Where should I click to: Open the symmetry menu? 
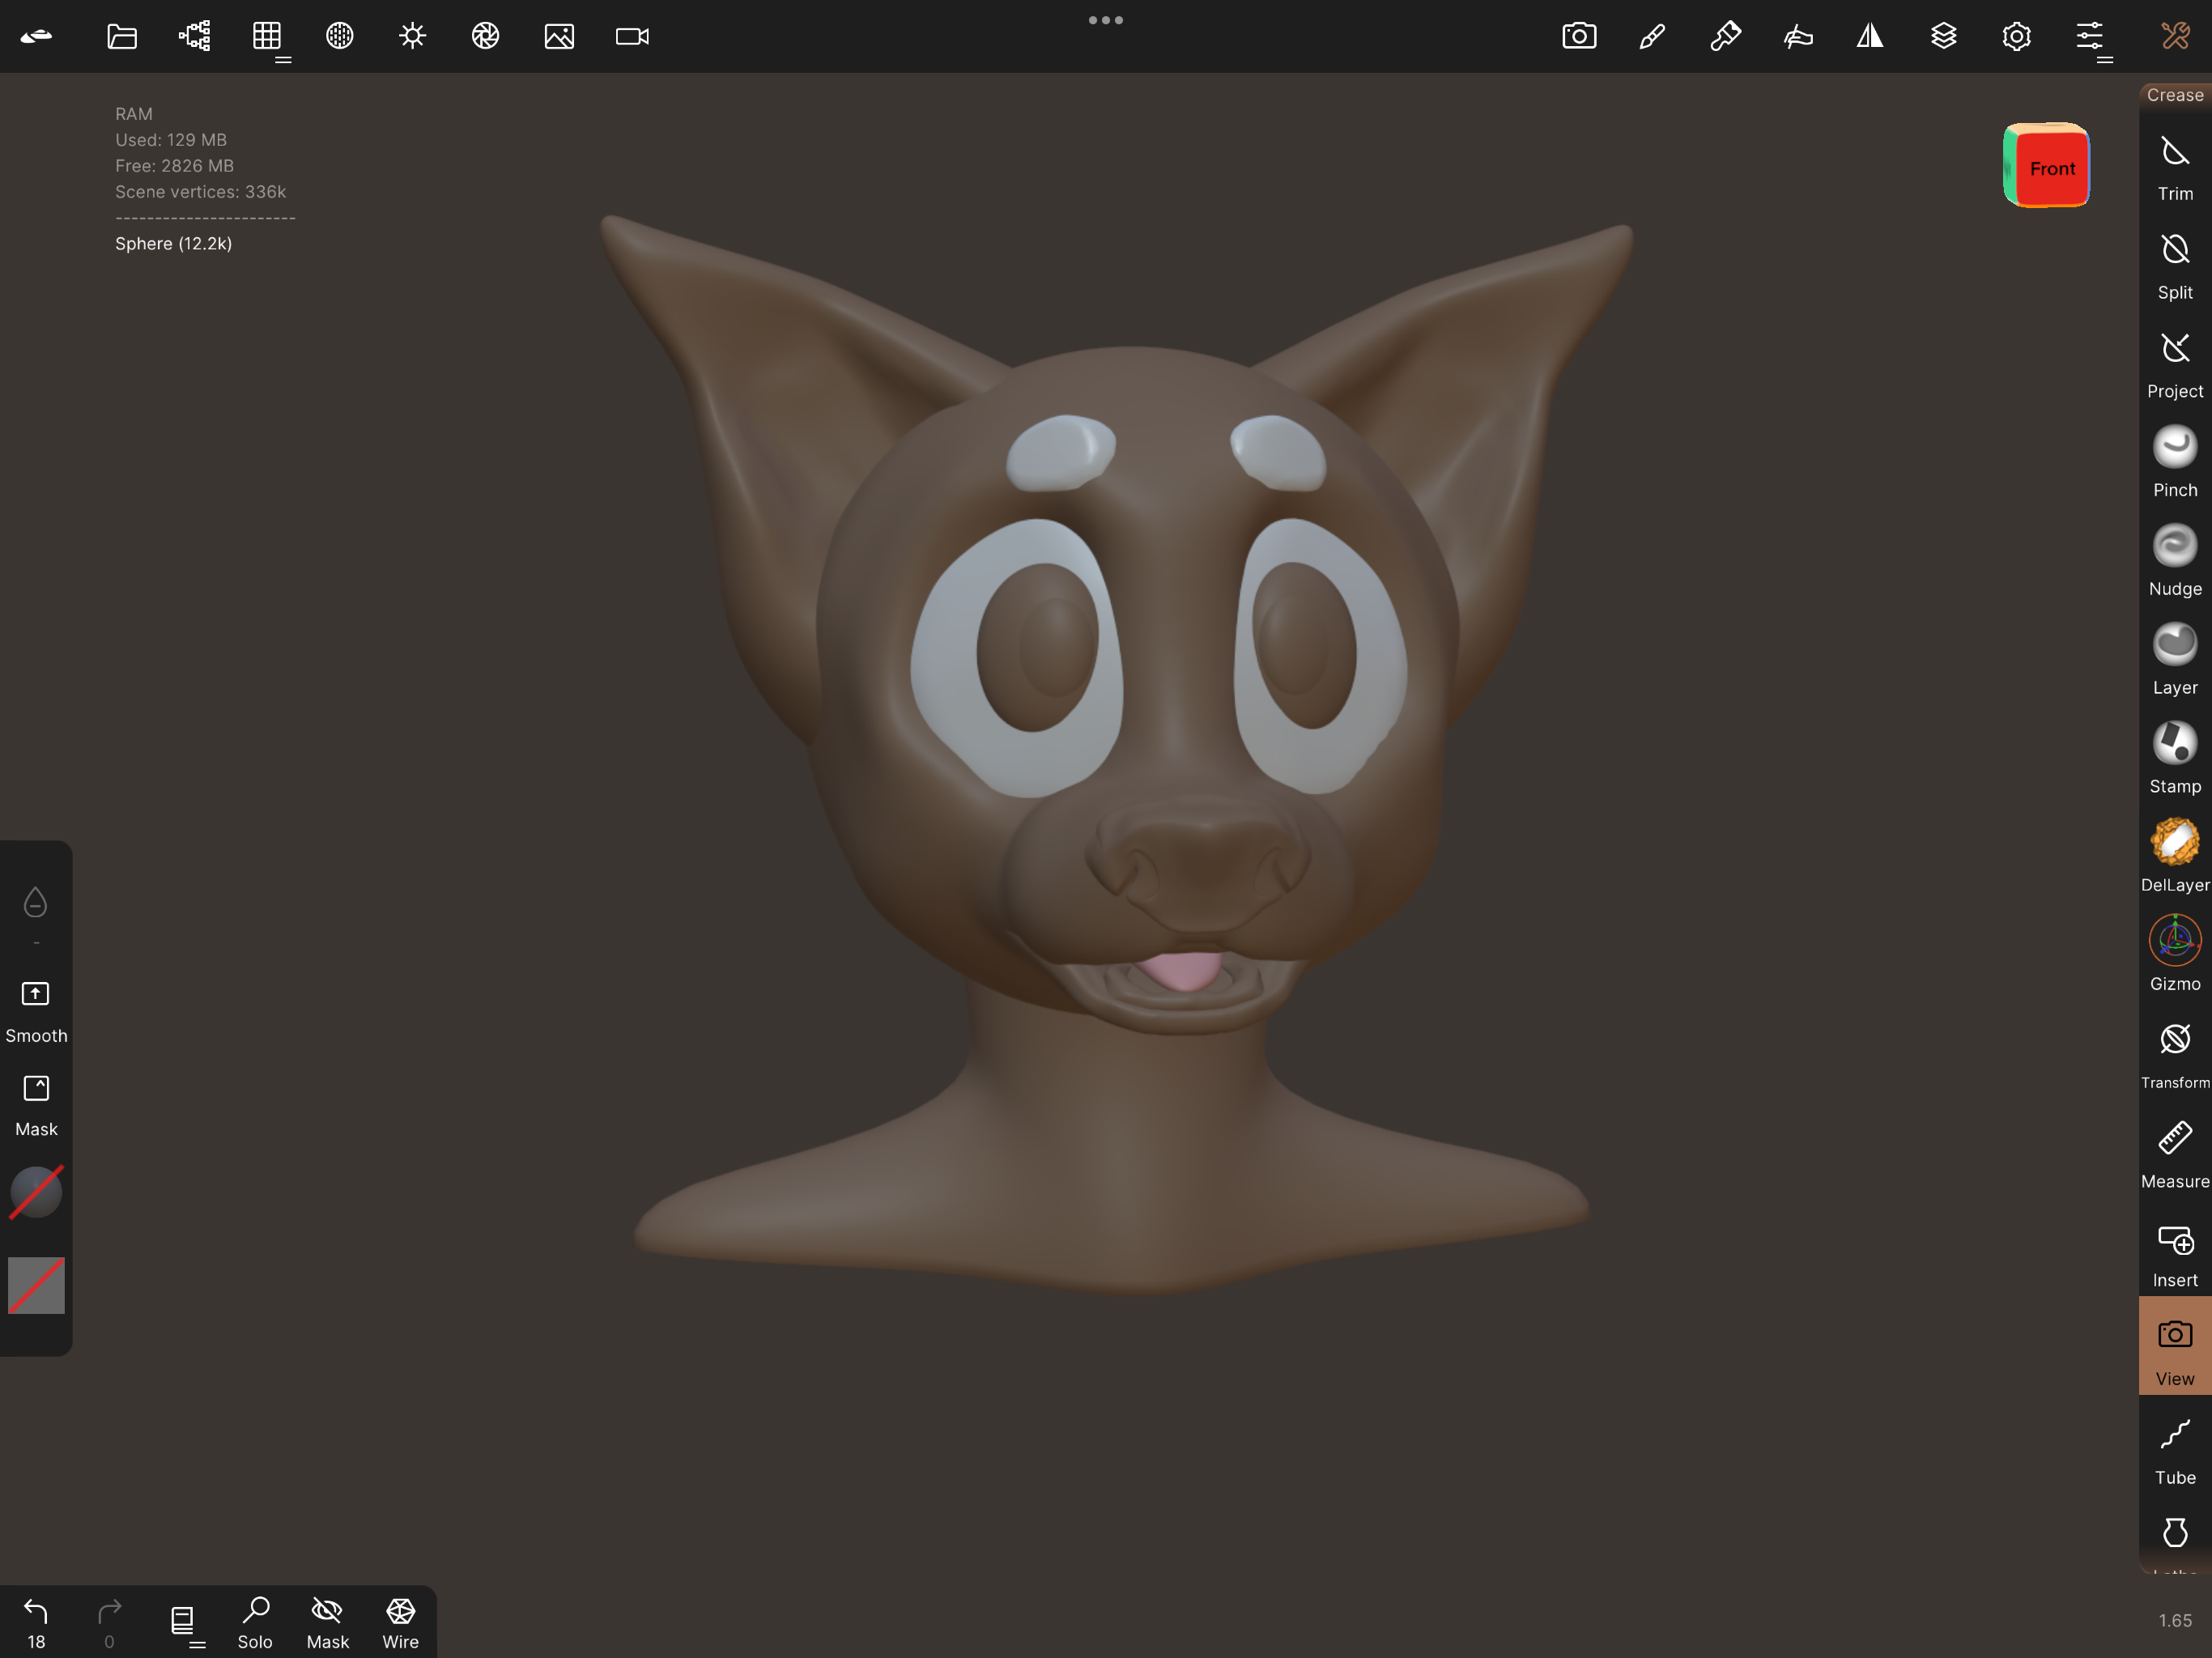[x=1870, y=37]
